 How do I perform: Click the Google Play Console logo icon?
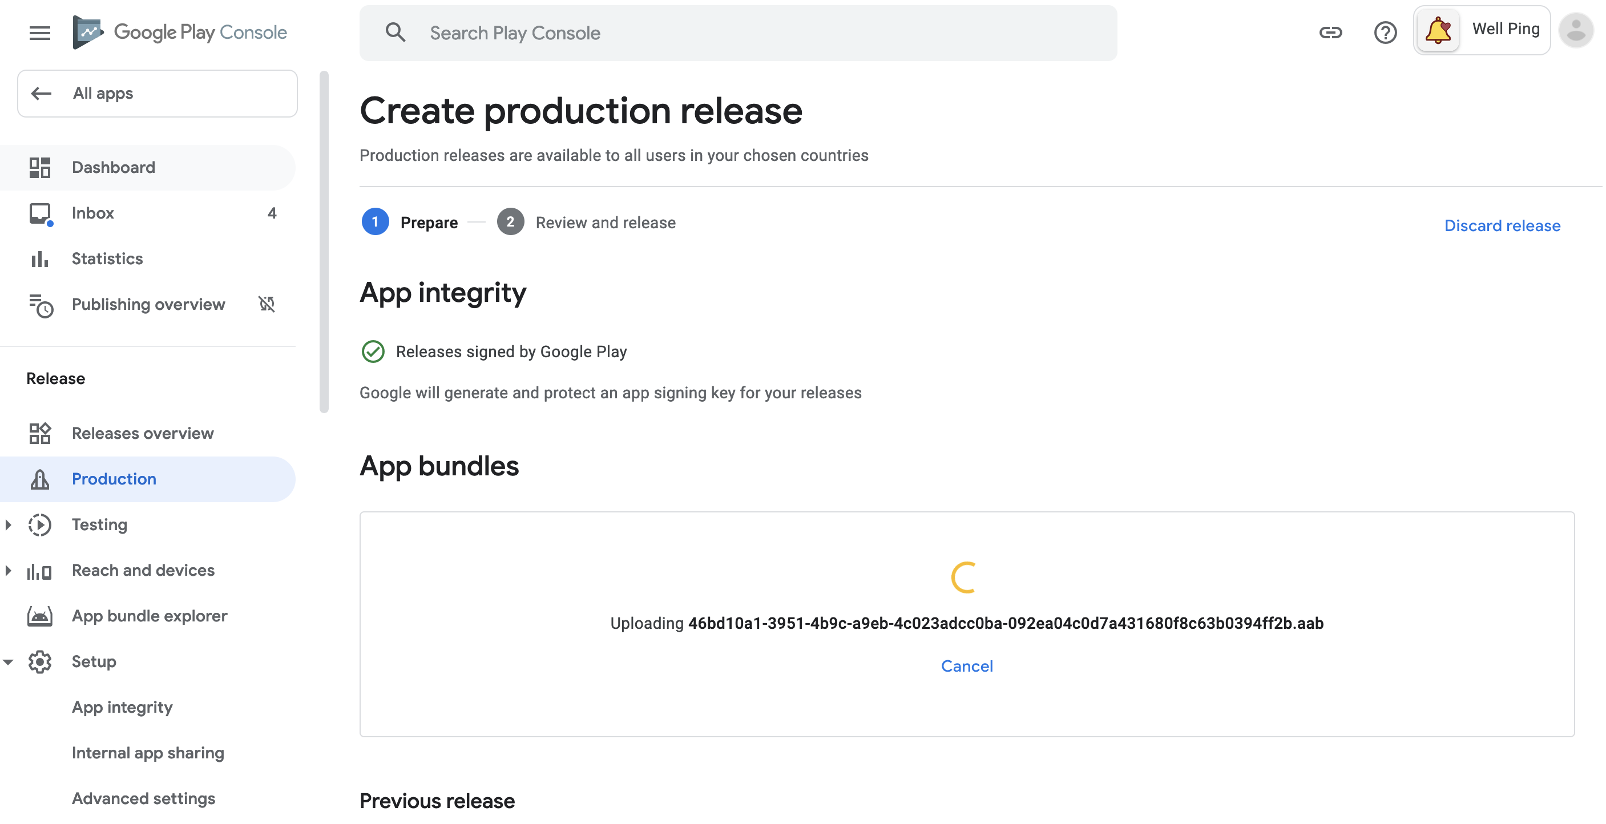click(x=88, y=31)
